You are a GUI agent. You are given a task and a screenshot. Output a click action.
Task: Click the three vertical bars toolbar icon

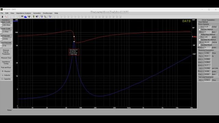pyautogui.click(x=22, y=17)
